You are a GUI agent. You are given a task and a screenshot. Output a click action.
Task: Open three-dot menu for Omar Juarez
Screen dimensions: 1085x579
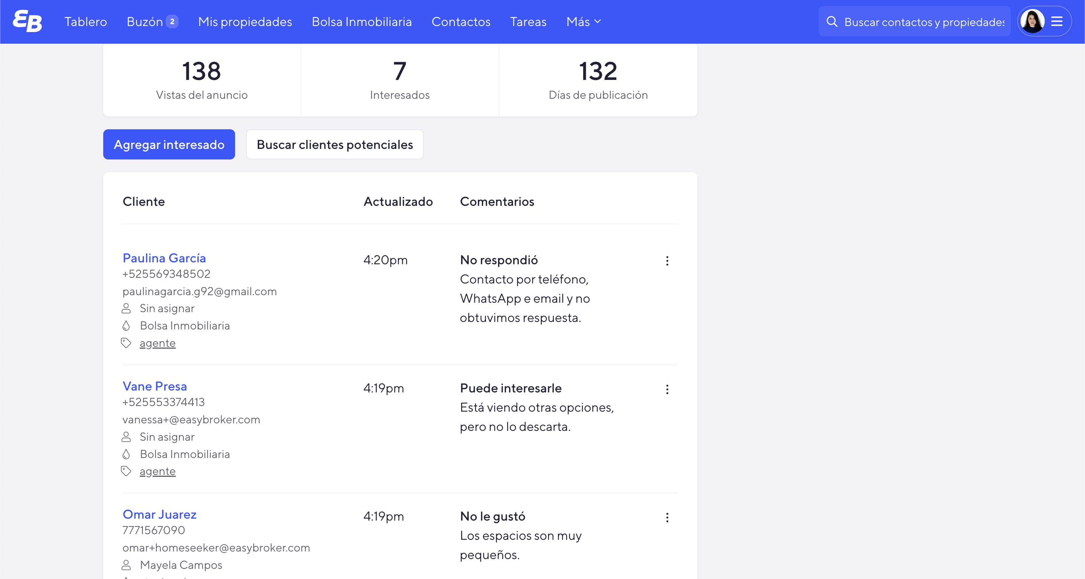(667, 518)
